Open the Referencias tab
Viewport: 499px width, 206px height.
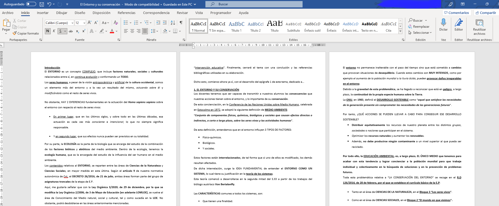point(126,13)
